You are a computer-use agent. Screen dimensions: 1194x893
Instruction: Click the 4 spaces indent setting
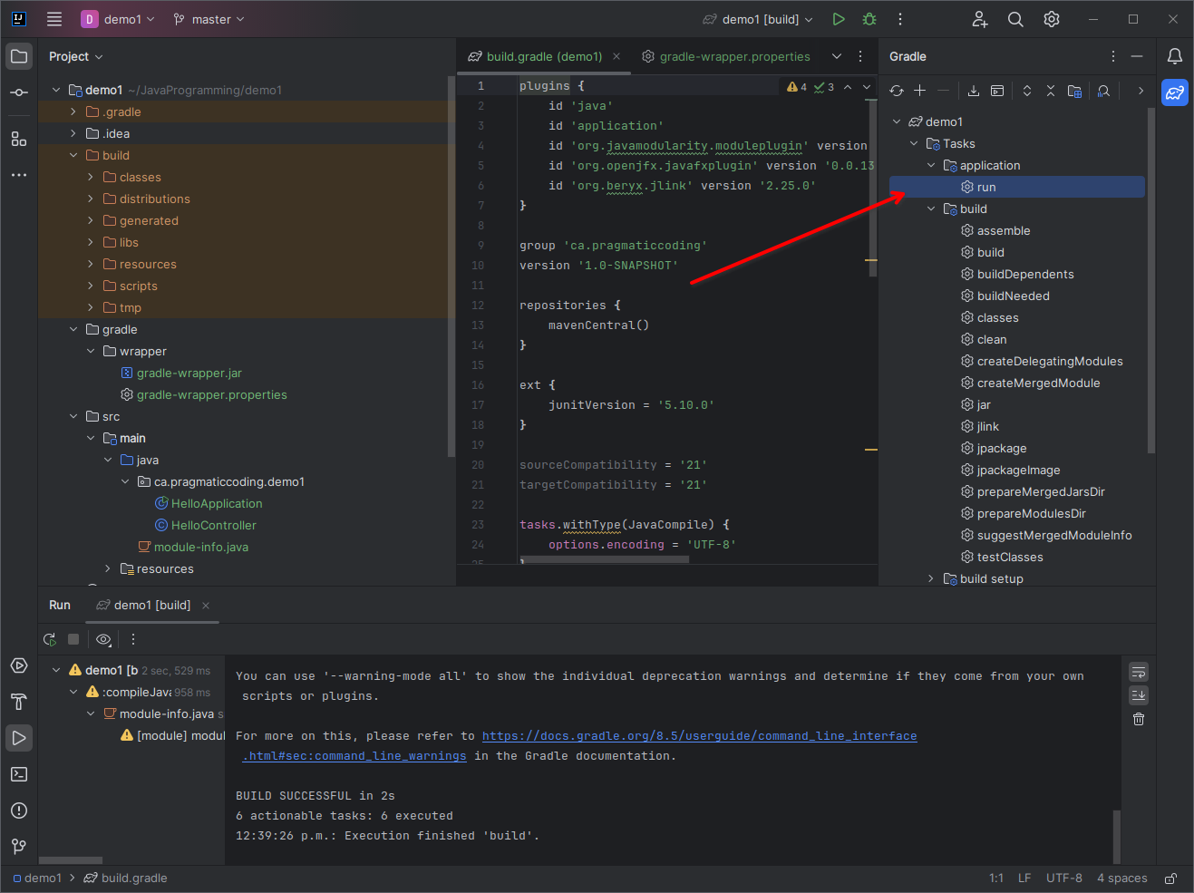point(1122,878)
